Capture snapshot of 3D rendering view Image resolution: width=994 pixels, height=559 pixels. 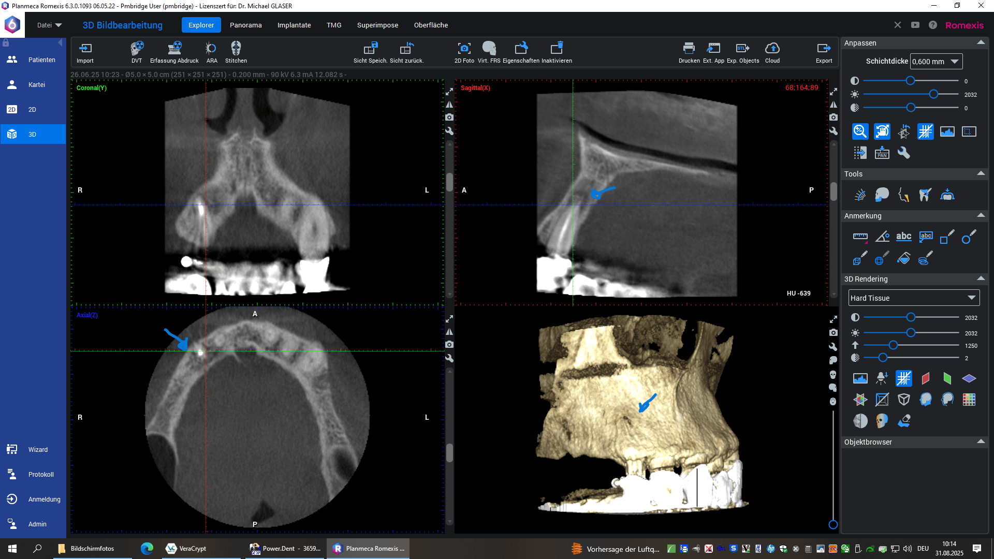tap(833, 333)
